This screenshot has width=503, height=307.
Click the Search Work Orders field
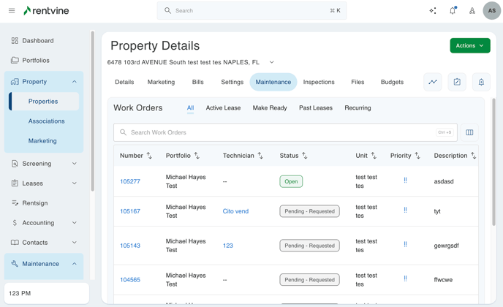pos(278,132)
